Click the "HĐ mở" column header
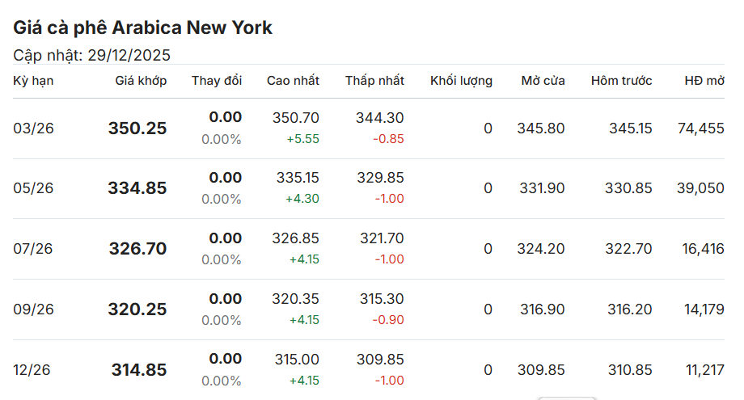744x400 pixels. pos(704,81)
